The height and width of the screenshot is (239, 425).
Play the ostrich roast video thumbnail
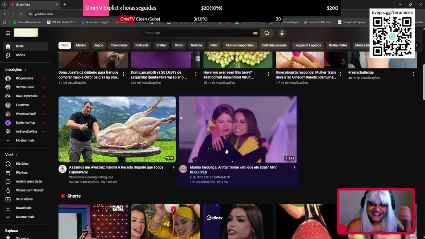(117, 129)
